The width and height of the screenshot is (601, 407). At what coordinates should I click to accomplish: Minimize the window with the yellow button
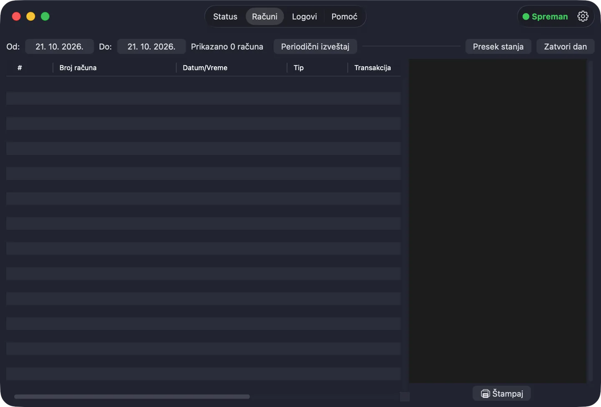31,16
